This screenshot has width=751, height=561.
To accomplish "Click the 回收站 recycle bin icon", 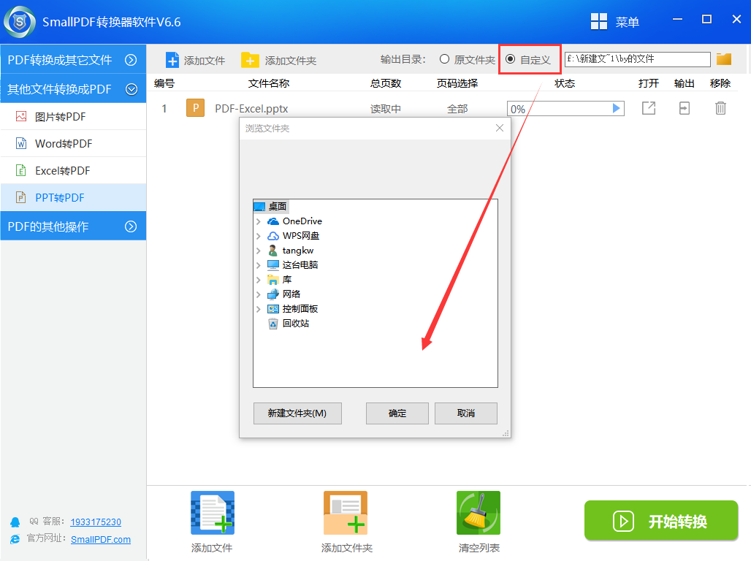I will coord(273,324).
